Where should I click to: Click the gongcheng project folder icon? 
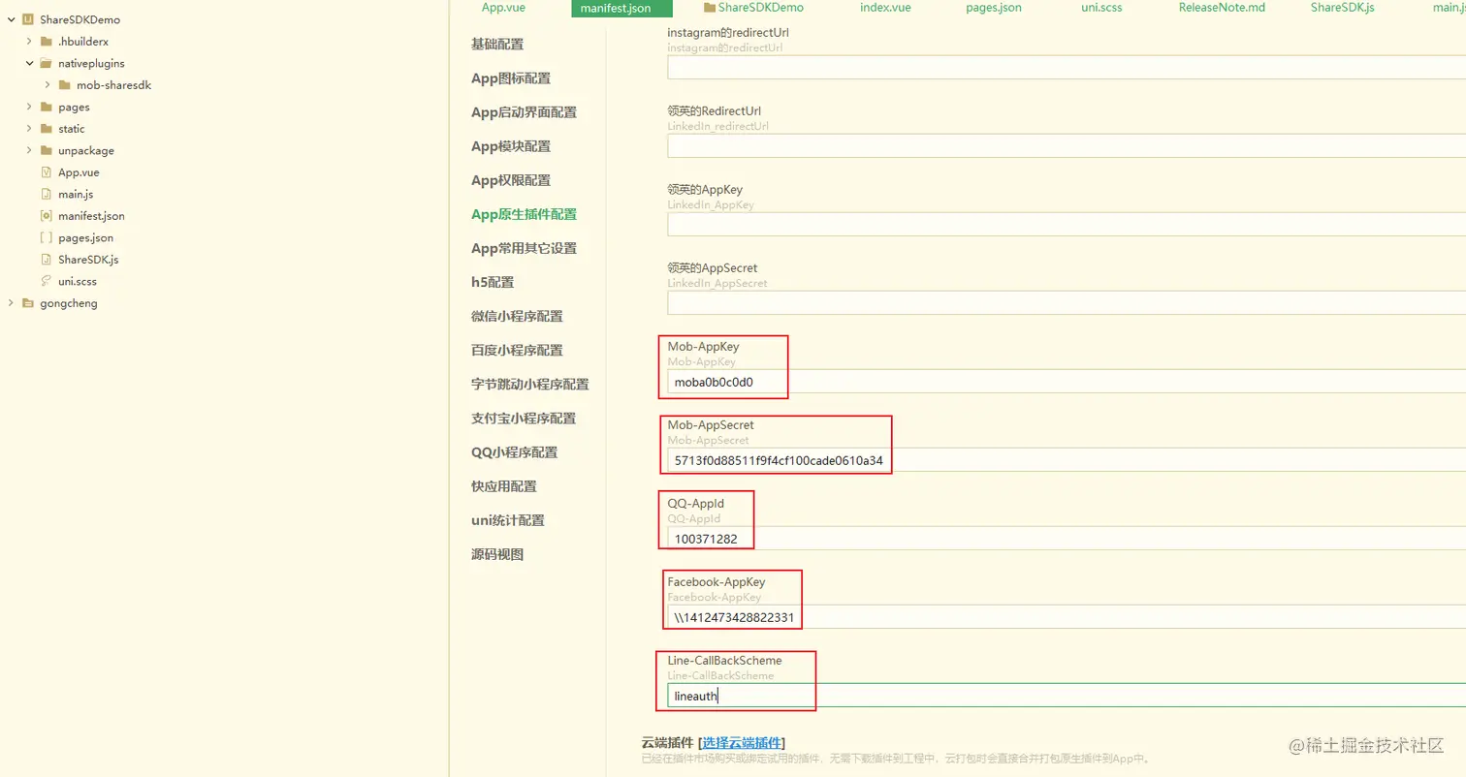pos(27,303)
